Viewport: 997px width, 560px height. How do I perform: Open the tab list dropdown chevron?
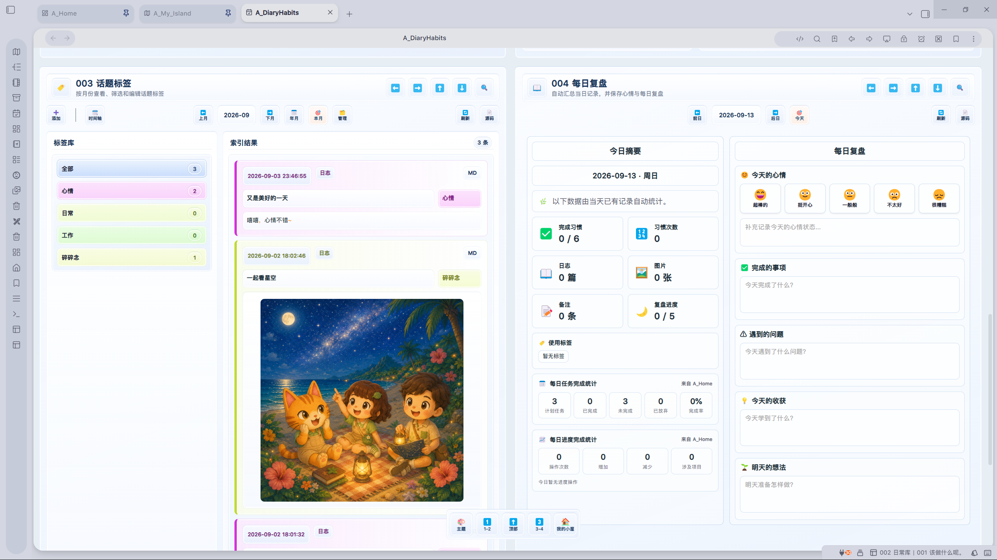[910, 14]
